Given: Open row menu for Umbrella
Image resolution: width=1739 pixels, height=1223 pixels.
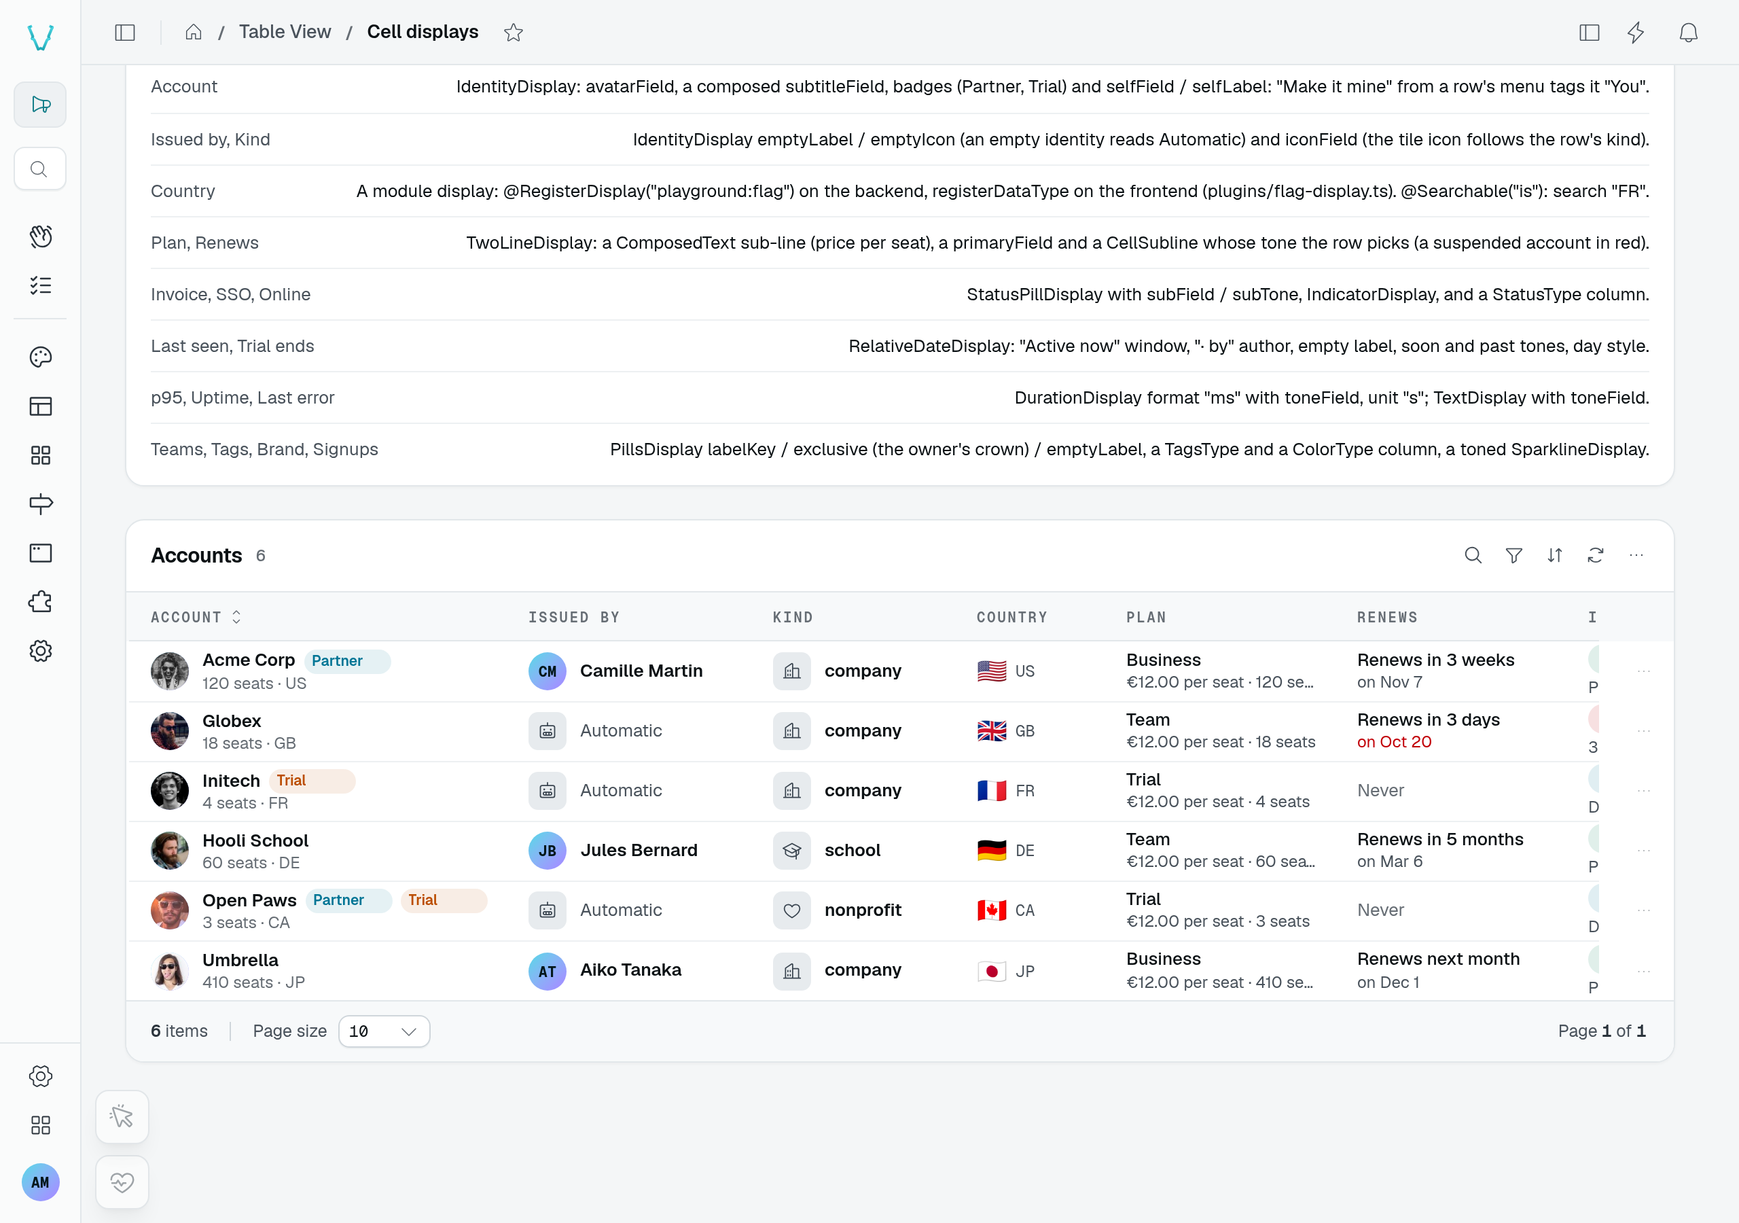Looking at the screenshot, I should [x=1643, y=972].
